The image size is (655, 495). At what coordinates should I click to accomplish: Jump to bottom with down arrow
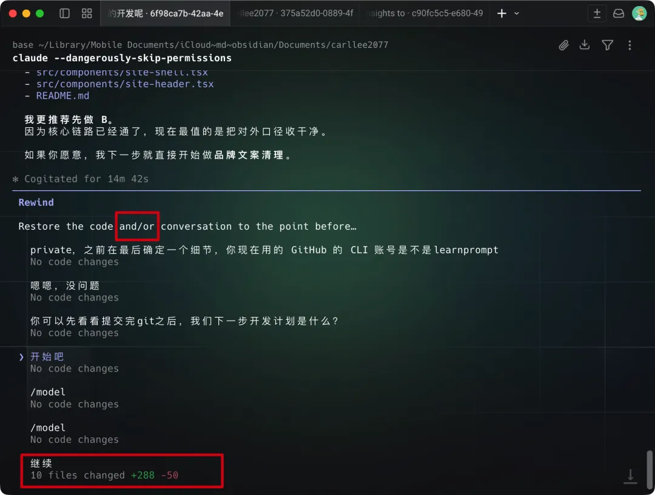point(630,476)
